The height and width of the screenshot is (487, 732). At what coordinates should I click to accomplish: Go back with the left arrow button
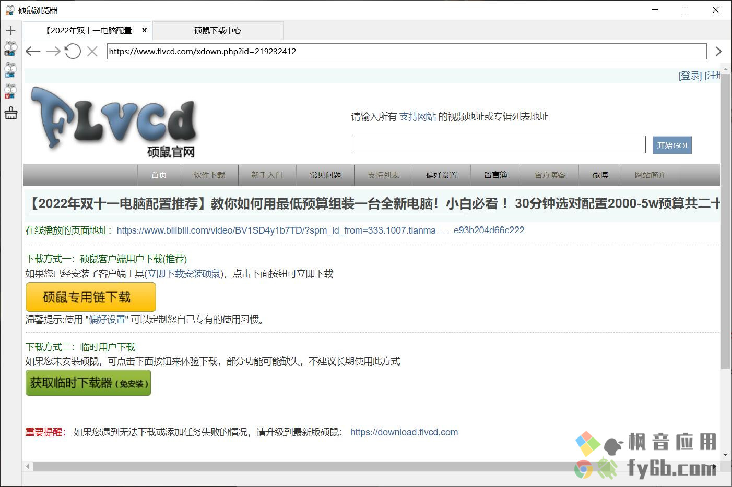click(33, 51)
